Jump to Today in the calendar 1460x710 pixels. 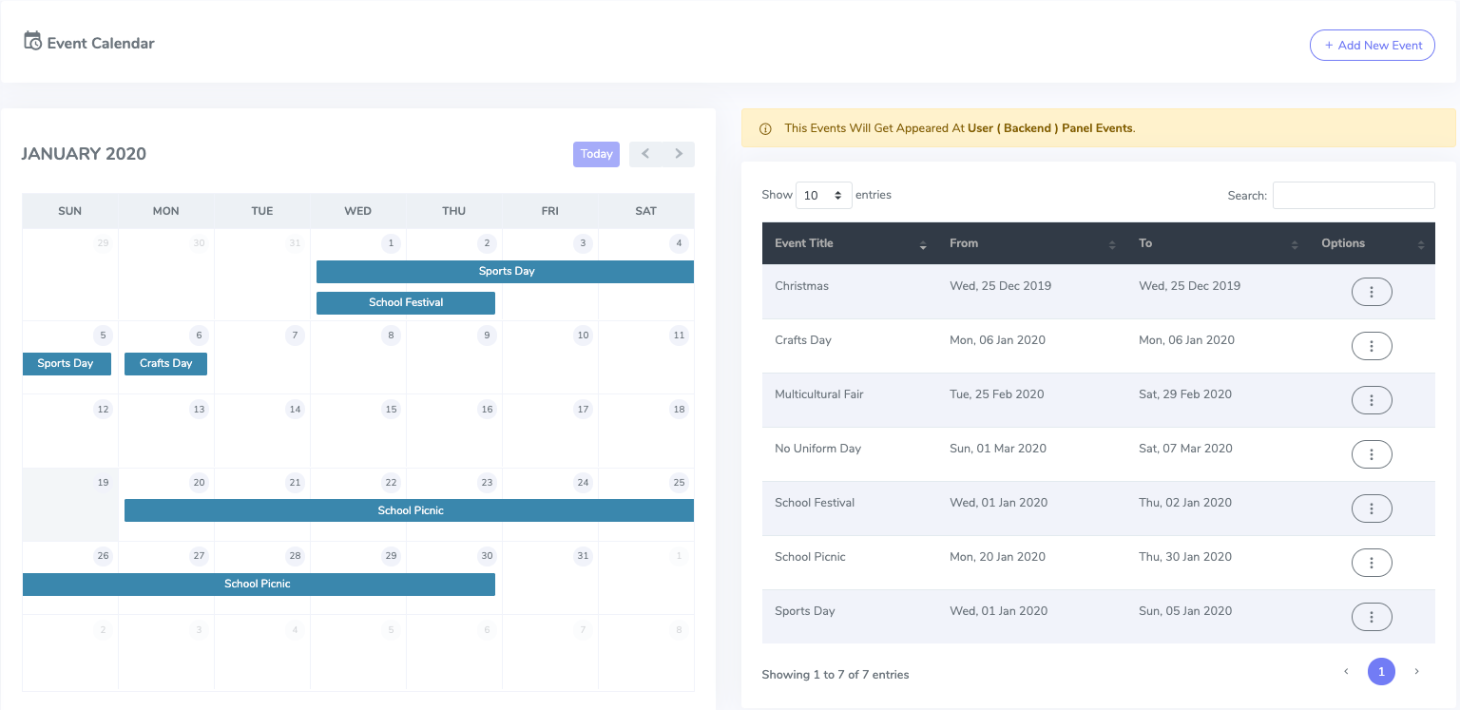(x=596, y=154)
